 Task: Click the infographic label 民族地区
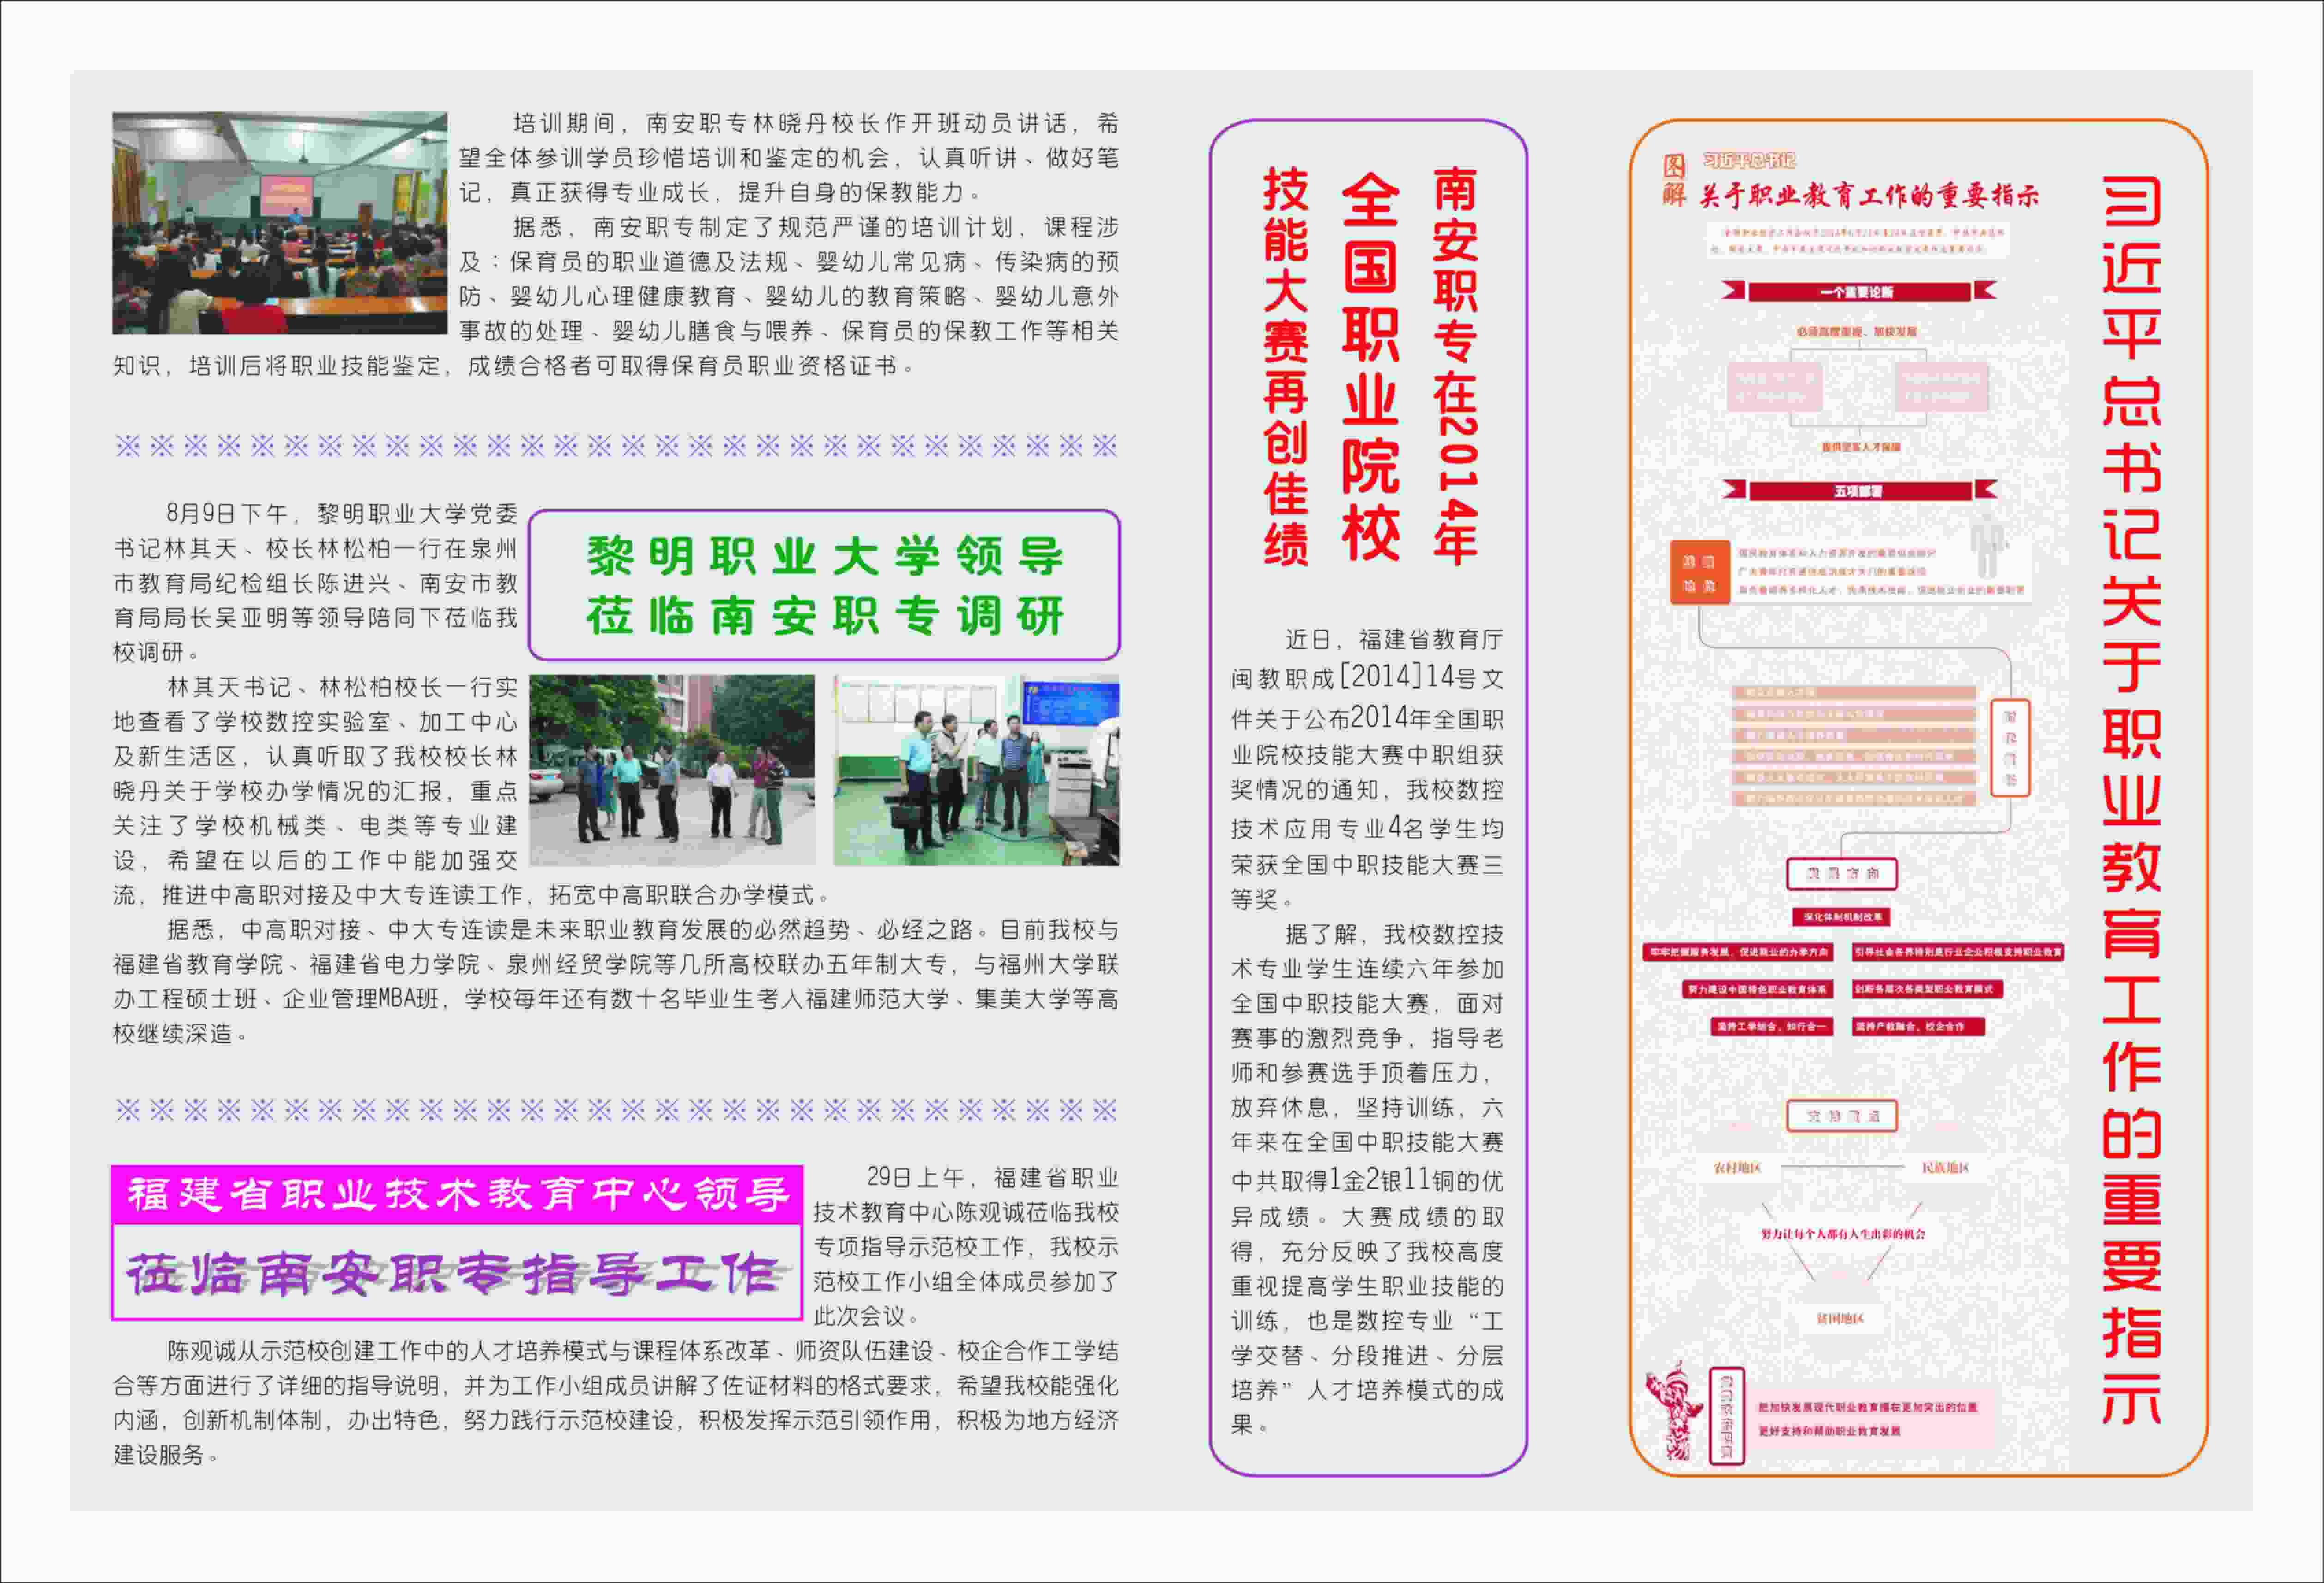point(1946,1168)
